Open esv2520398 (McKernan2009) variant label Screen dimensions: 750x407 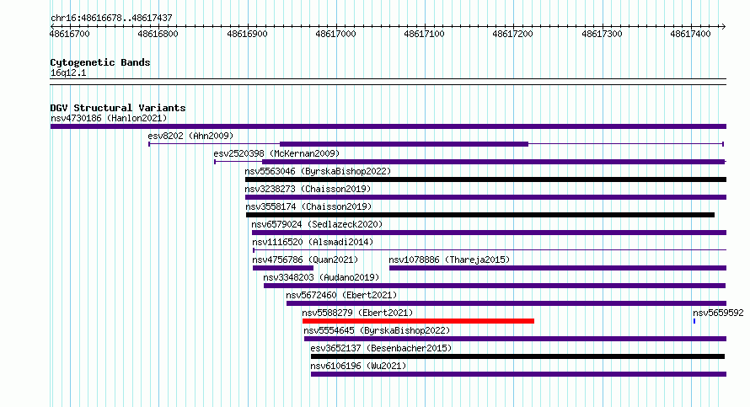pyautogui.click(x=276, y=153)
